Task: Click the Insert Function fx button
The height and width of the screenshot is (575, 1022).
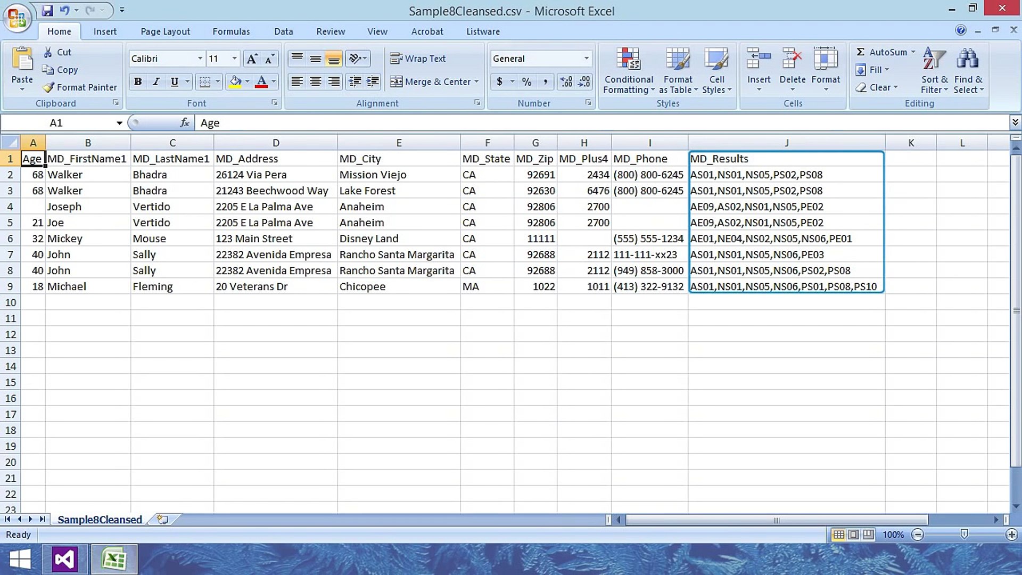Action: tap(185, 123)
